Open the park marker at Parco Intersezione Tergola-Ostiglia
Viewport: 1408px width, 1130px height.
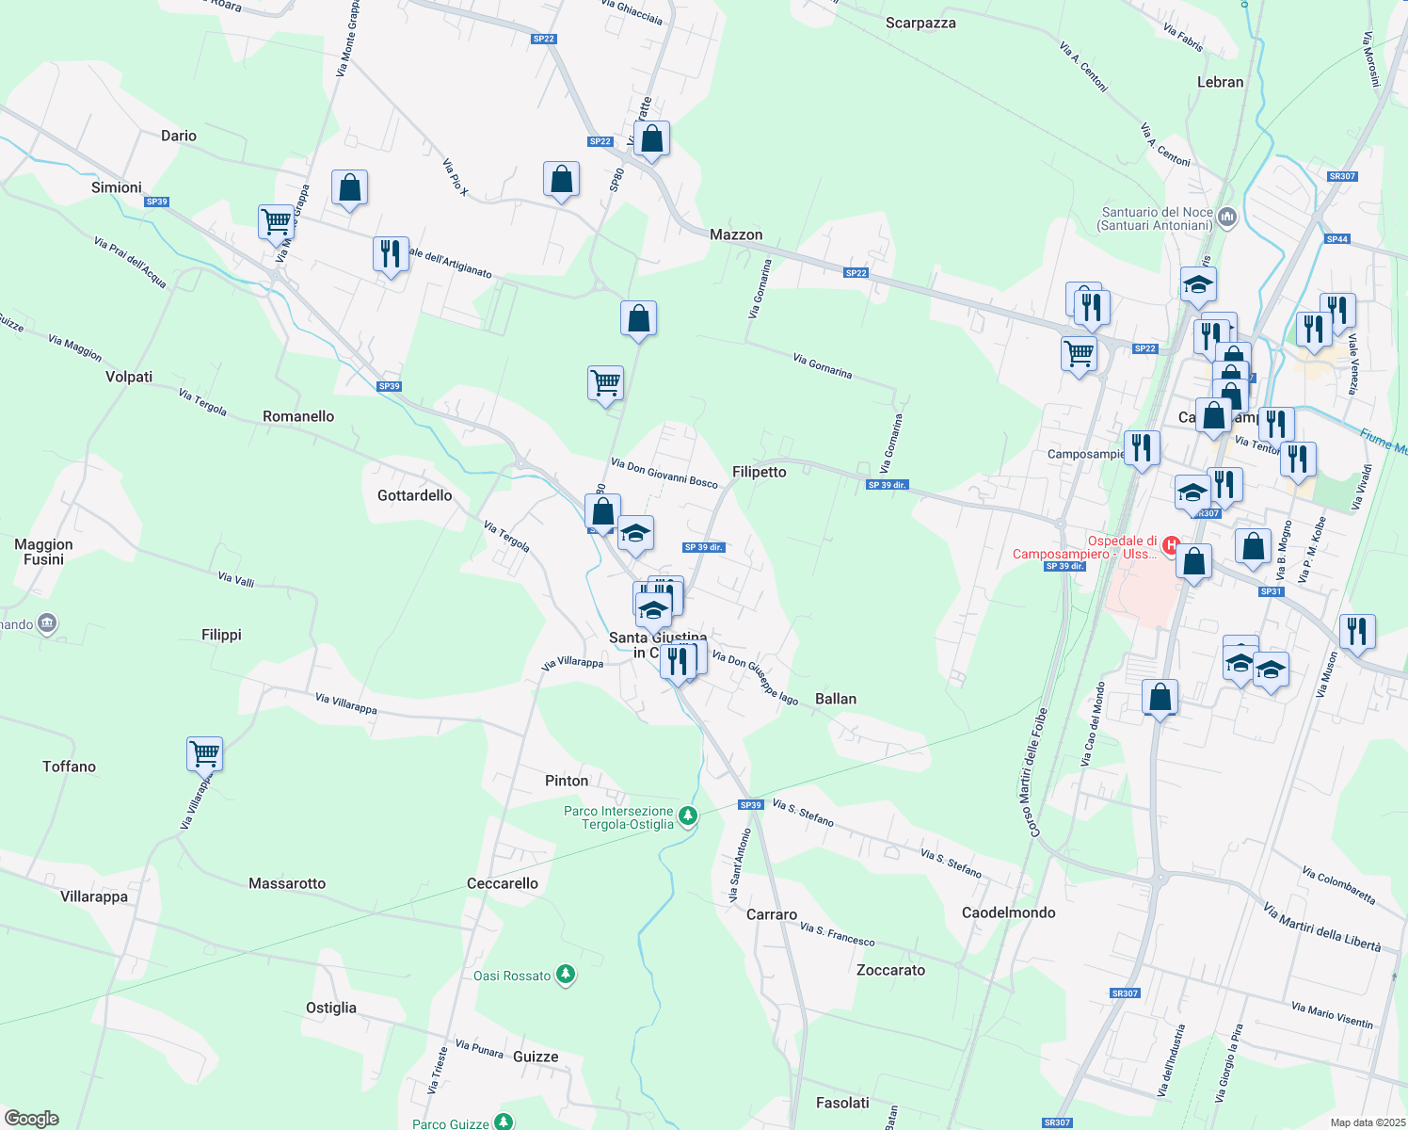pos(687,815)
